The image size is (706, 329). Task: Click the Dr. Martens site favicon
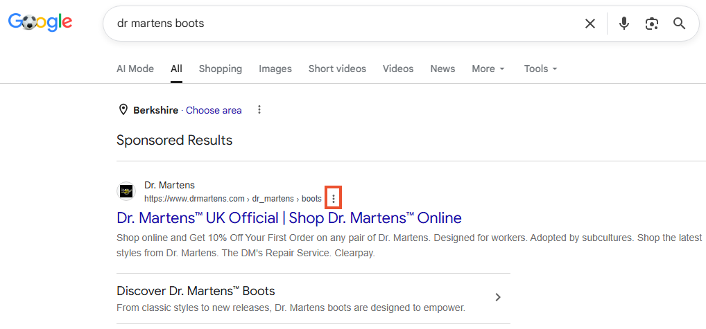click(126, 191)
